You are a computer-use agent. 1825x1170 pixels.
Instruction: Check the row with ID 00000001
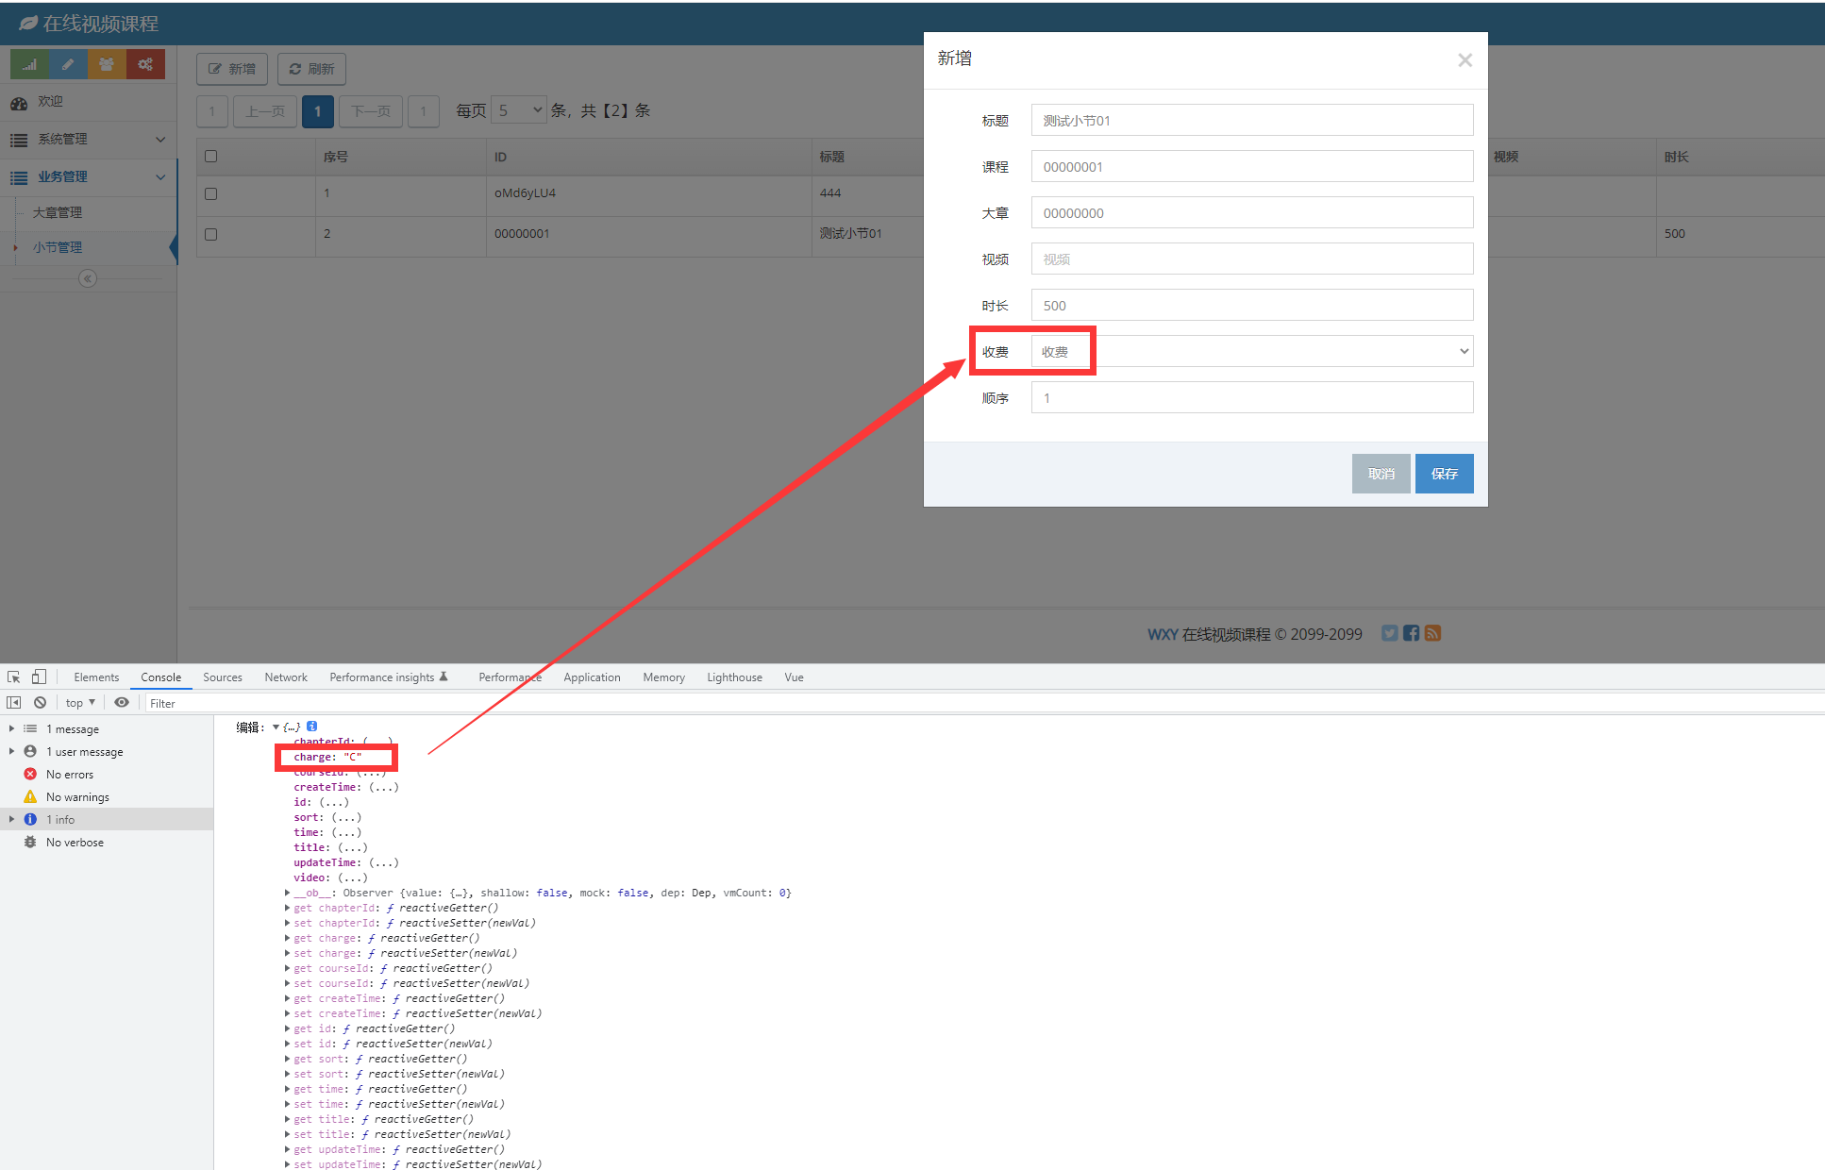coord(210,234)
